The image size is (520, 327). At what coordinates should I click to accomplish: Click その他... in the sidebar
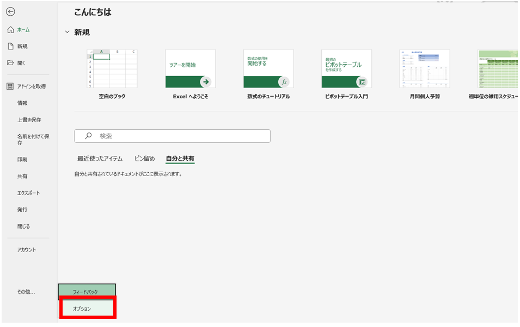[26, 292]
